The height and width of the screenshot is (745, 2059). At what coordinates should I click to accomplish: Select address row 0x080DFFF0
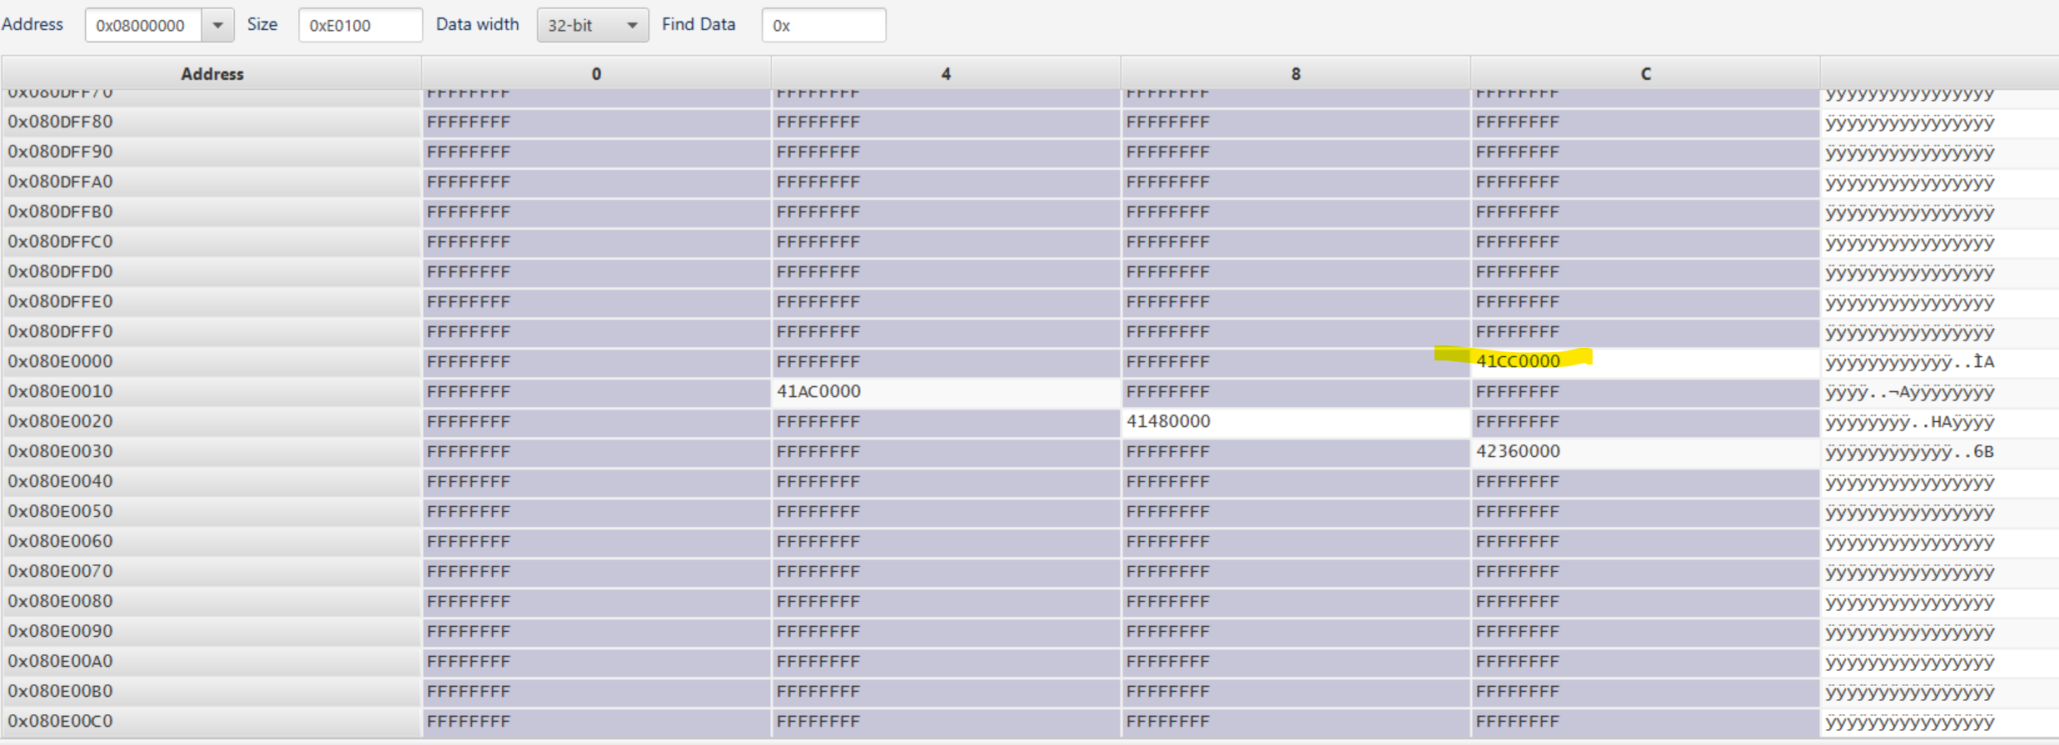pos(211,331)
